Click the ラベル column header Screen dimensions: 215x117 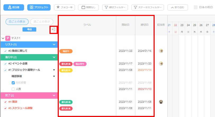tap(87, 25)
